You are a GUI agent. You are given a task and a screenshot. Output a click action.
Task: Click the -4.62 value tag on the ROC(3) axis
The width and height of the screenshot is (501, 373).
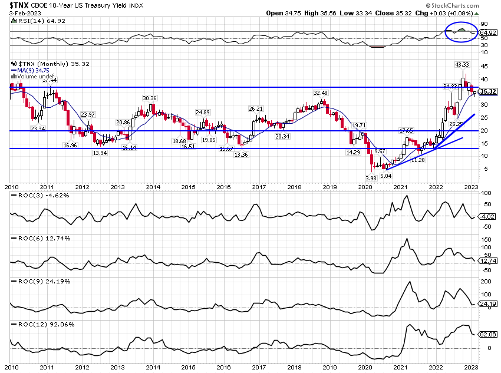(x=487, y=216)
